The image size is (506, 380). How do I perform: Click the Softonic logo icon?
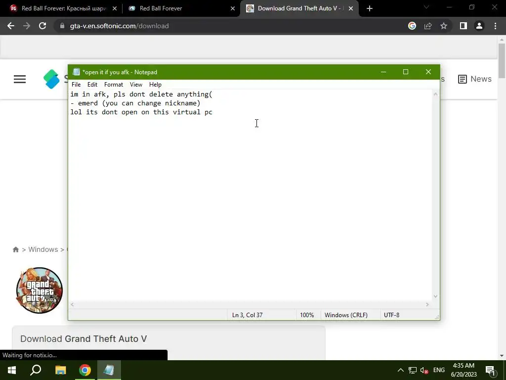pyautogui.click(x=51, y=79)
